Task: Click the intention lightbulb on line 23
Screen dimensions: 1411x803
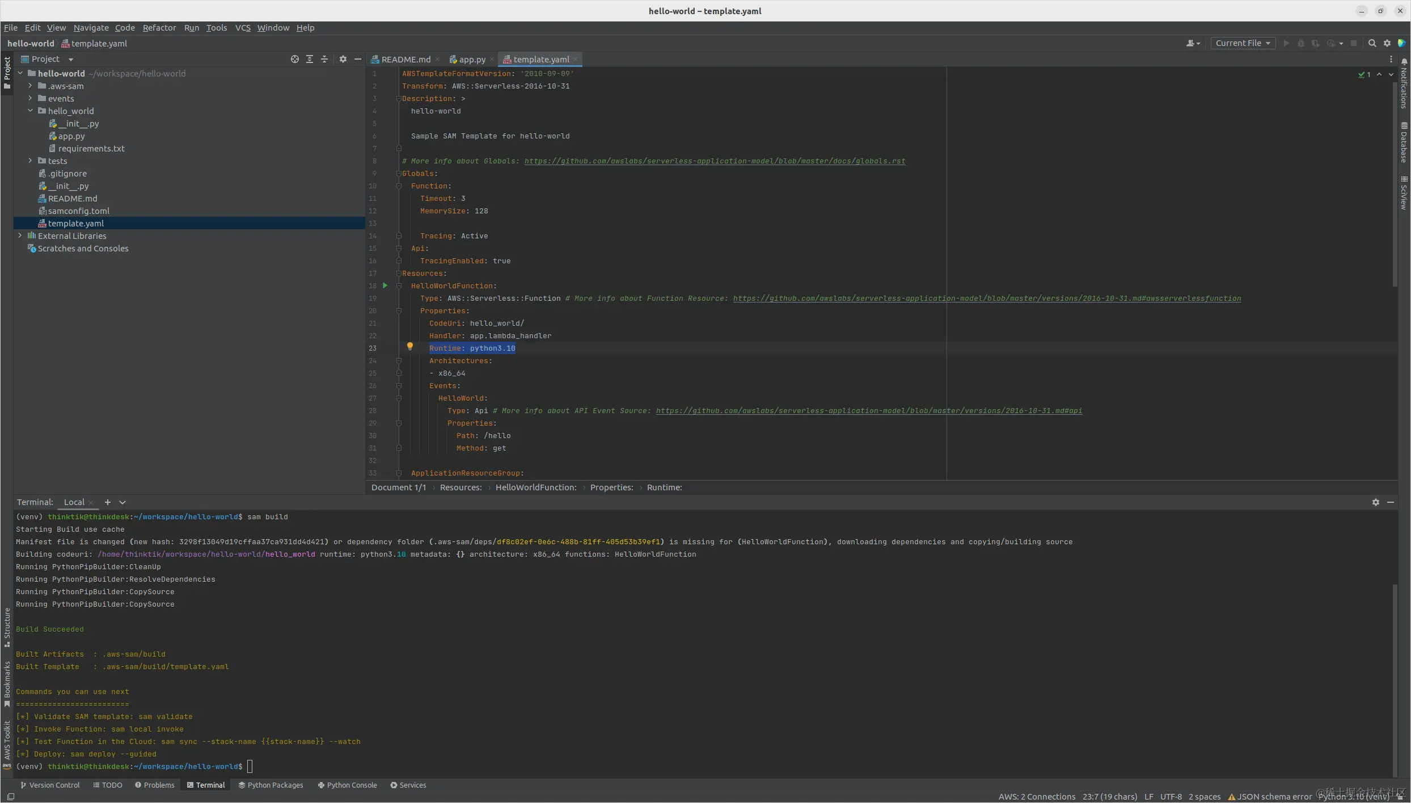Action: tap(409, 346)
